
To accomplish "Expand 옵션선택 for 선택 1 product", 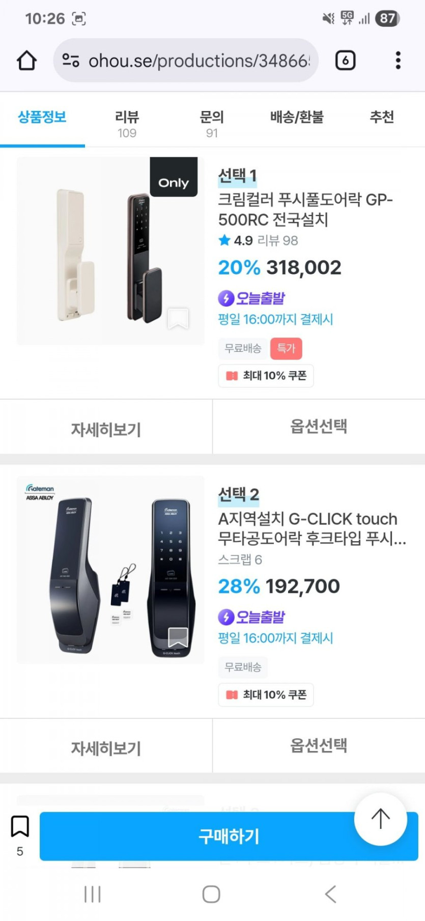I will (x=319, y=427).
